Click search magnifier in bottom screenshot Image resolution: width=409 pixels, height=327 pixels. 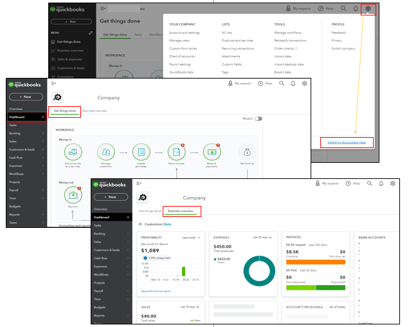click(x=370, y=183)
